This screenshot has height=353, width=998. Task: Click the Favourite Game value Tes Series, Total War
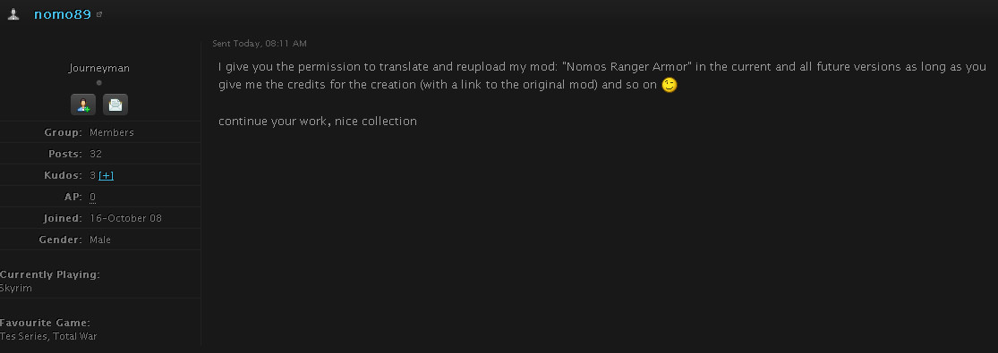pos(48,336)
